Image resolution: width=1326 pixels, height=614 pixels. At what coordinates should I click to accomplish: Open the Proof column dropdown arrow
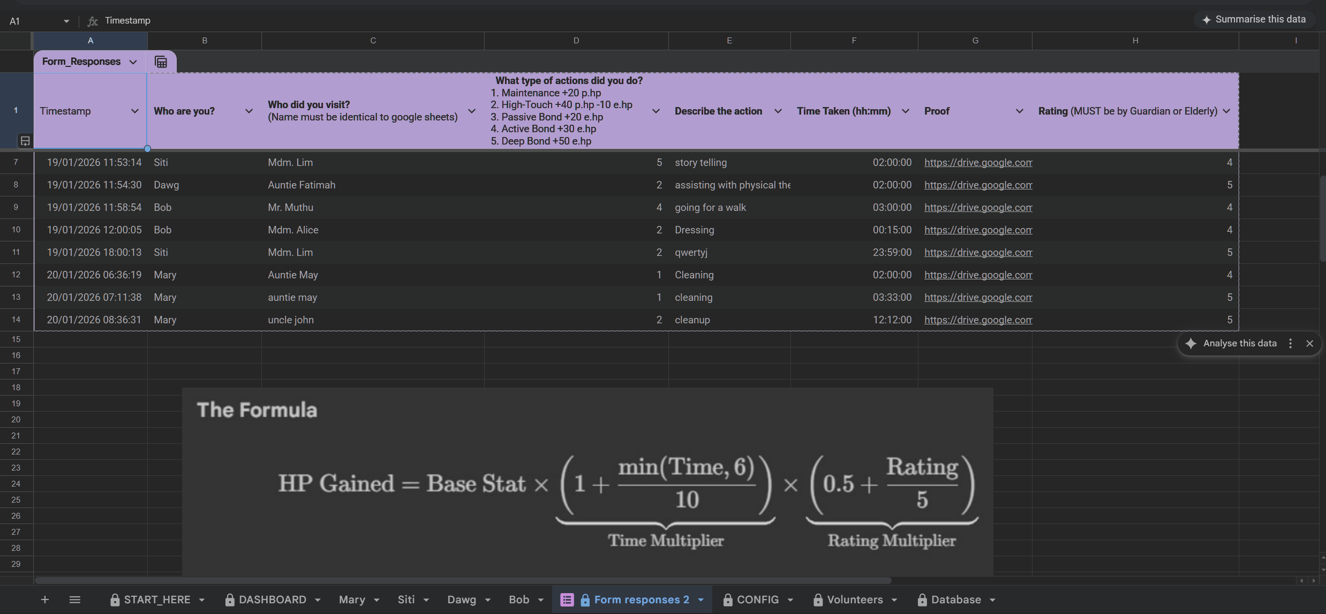click(1019, 111)
